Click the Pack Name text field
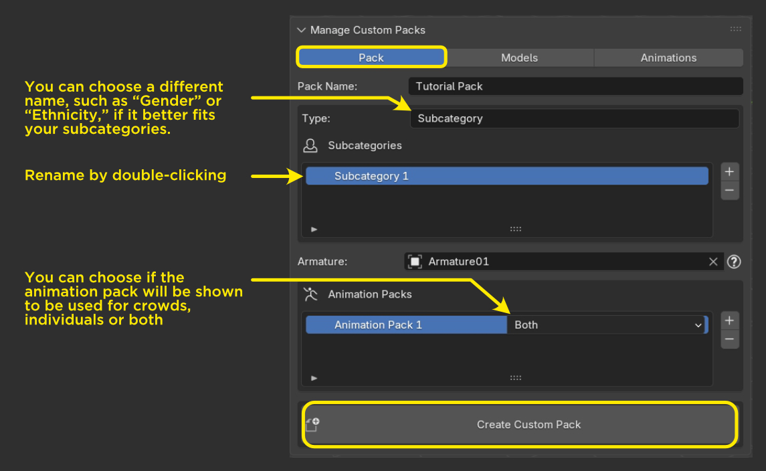The width and height of the screenshot is (766, 471). (x=575, y=86)
